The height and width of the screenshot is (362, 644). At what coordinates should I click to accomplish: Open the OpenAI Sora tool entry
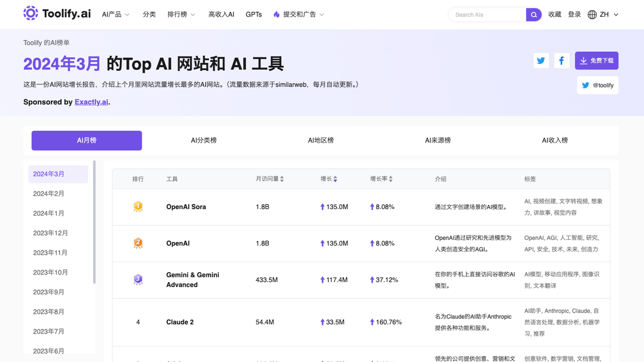[x=186, y=207]
